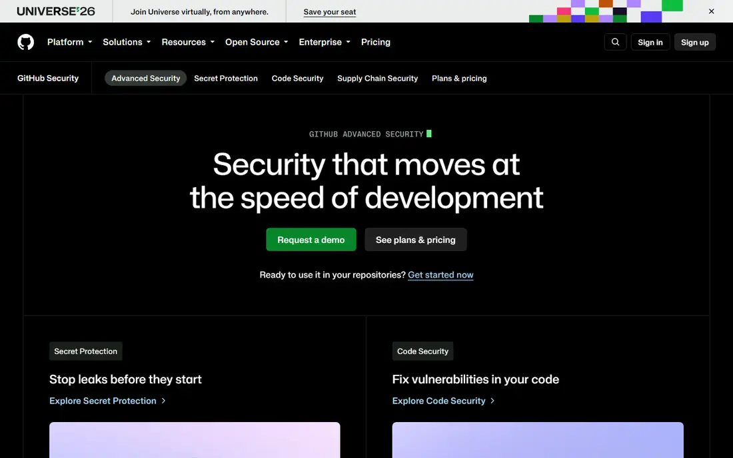This screenshot has width=733, height=458.
Task: Expand the Solutions dropdown menu
Action: 127,42
